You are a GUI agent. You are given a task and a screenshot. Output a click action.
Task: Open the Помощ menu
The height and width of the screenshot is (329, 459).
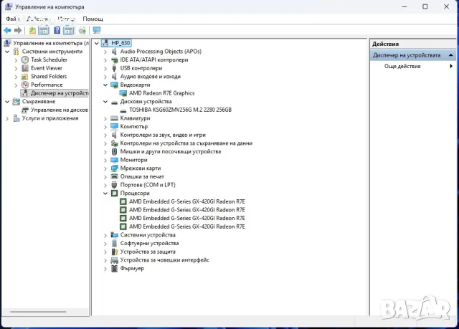93,19
